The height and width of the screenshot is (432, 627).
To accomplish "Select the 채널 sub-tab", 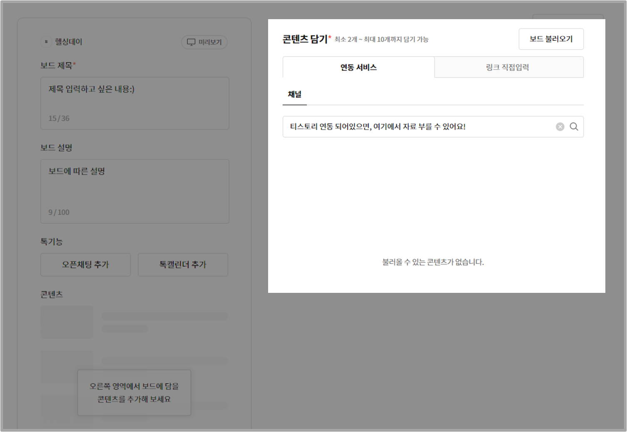I will 294,94.
